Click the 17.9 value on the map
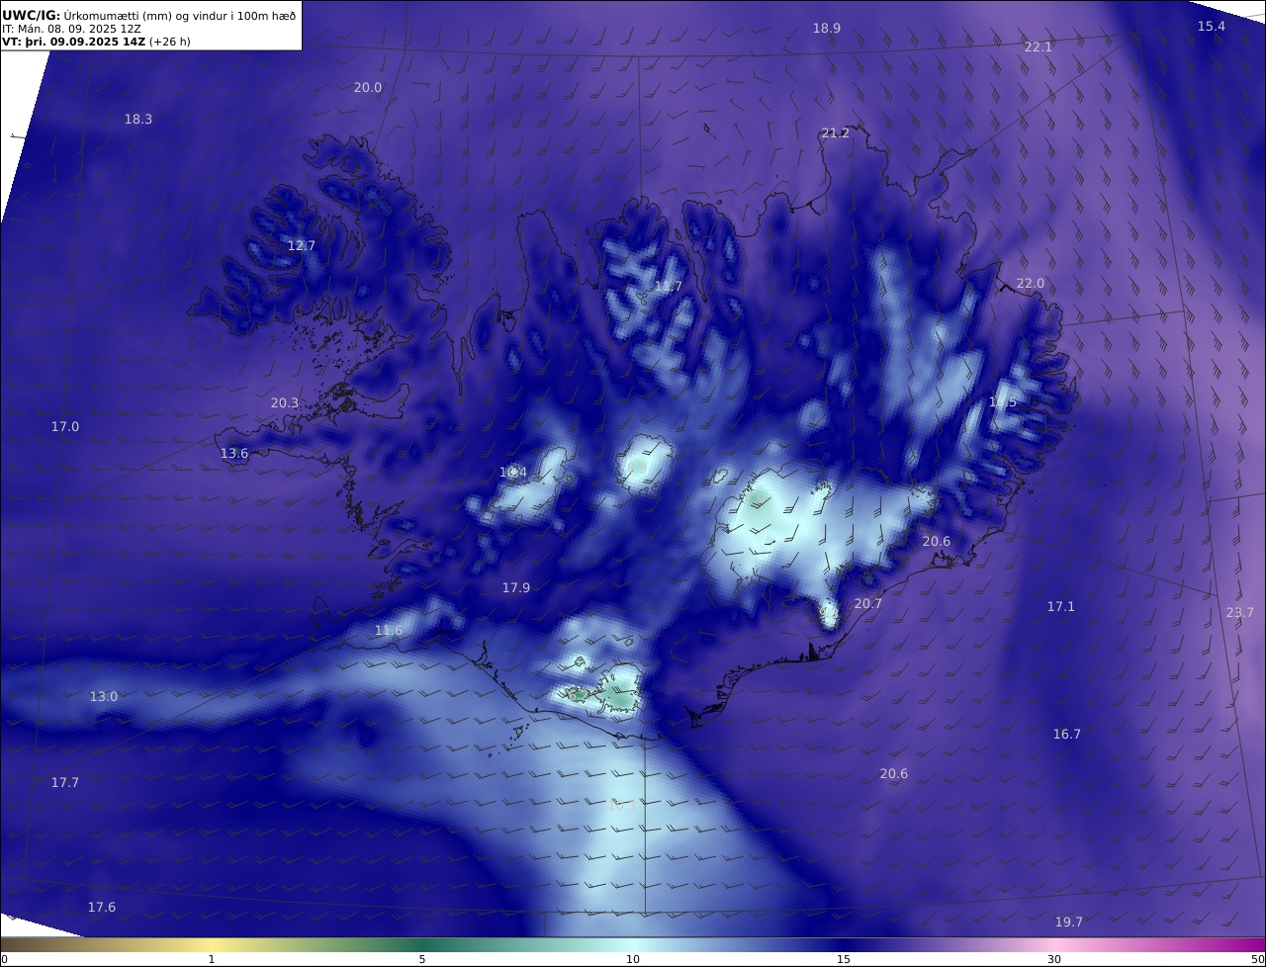Viewport: 1266px width, 967px height. point(516,587)
